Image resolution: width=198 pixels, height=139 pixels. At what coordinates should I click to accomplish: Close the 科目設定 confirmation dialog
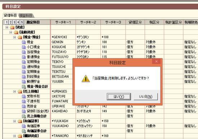pyautogui.click(x=156, y=61)
